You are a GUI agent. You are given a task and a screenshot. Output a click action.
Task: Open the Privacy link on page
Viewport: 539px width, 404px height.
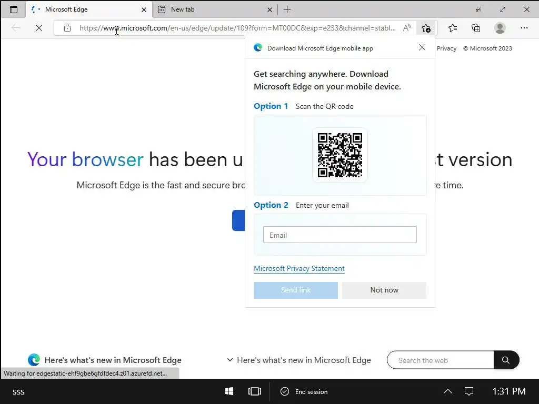[x=446, y=48]
